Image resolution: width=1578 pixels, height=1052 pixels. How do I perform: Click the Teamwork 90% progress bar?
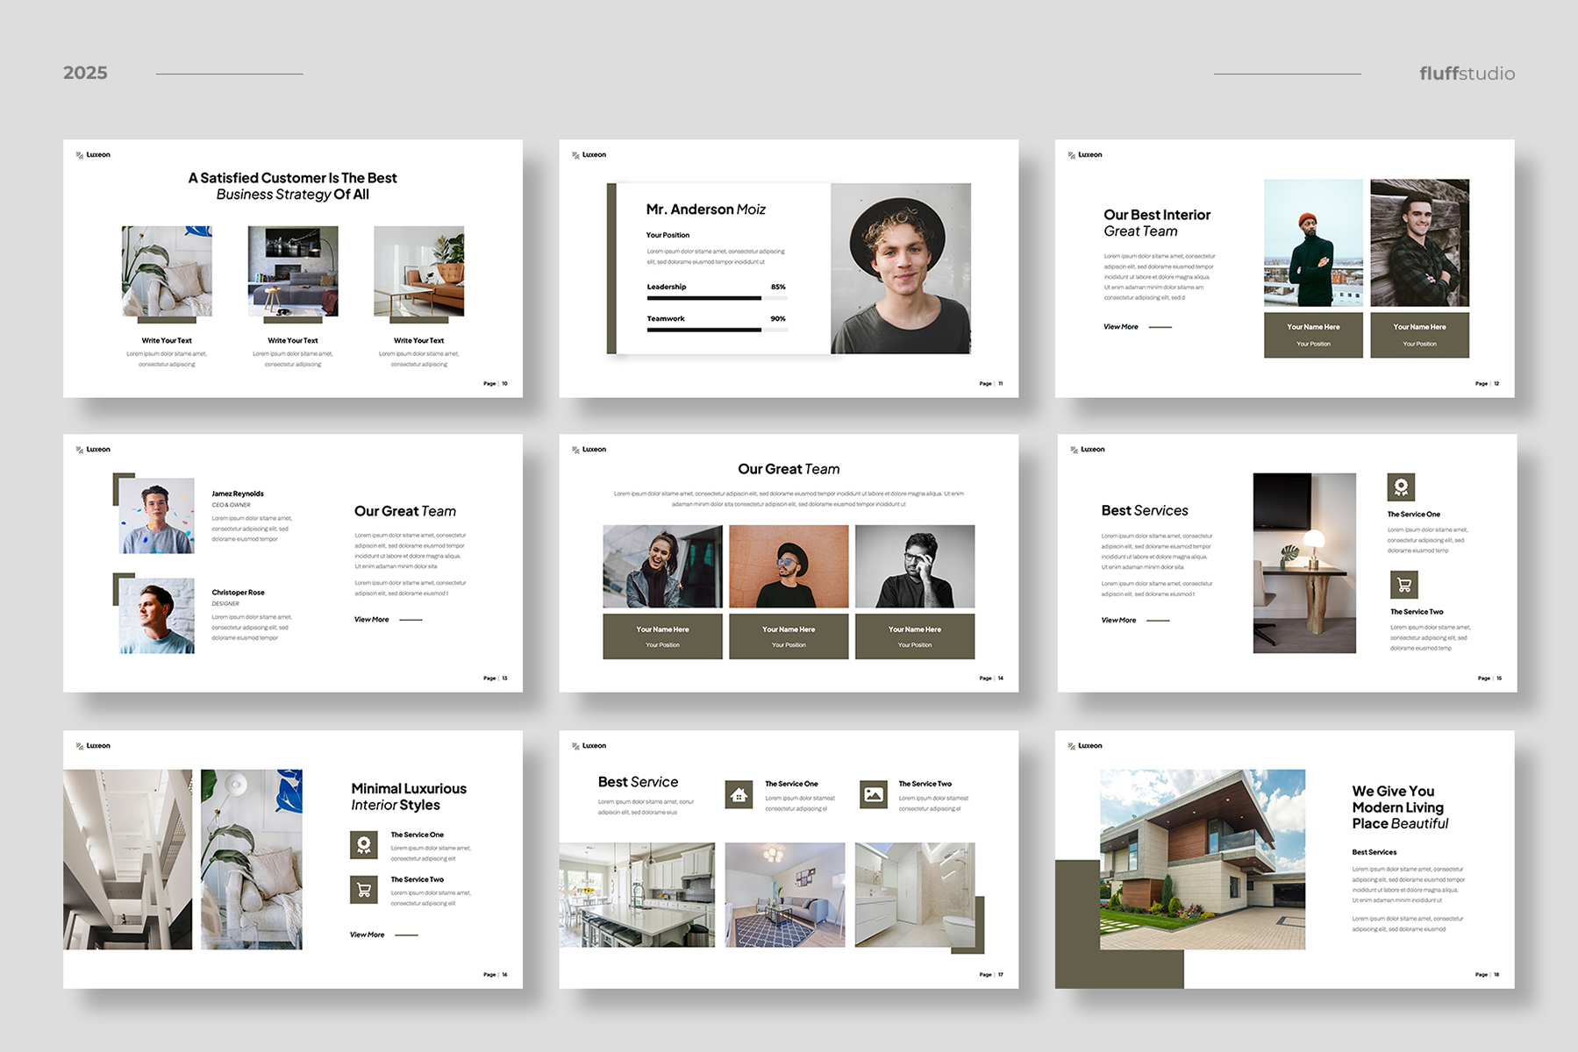coord(717,330)
